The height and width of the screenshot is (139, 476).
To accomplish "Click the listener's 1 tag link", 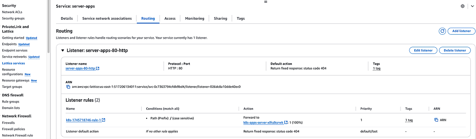I will pos(376,68).
